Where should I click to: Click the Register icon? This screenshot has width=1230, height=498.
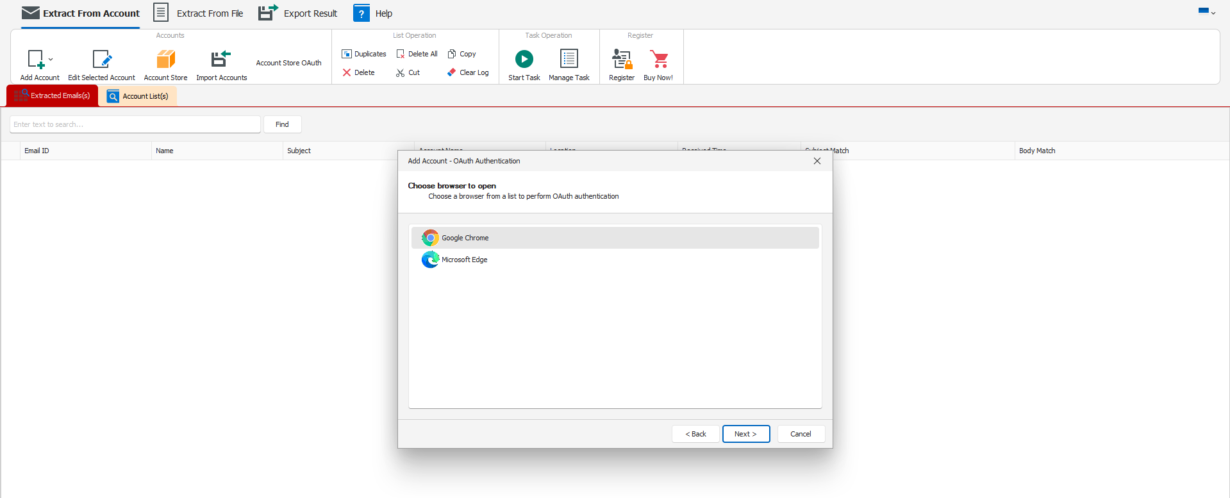pyautogui.click(x=621, y=60)
